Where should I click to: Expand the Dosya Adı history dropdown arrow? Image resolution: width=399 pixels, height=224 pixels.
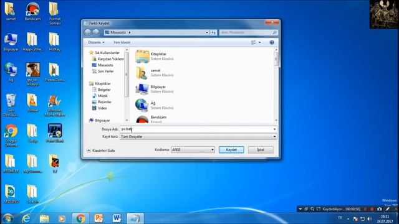click(x=274, y=129)
